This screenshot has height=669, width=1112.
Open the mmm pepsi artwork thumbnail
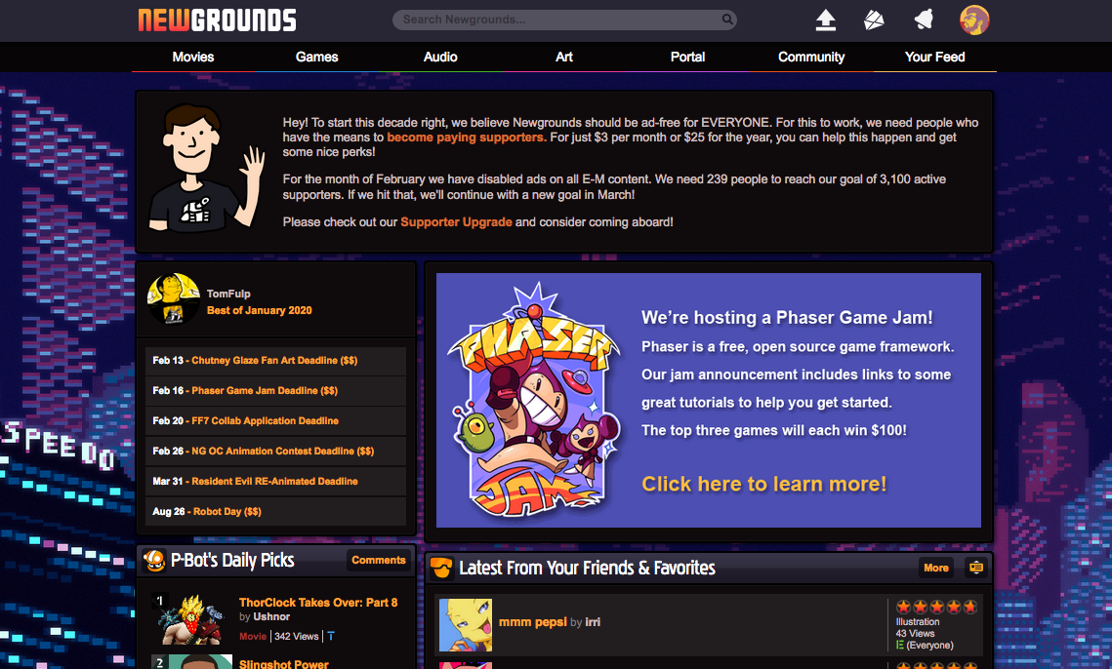point(466,625)
